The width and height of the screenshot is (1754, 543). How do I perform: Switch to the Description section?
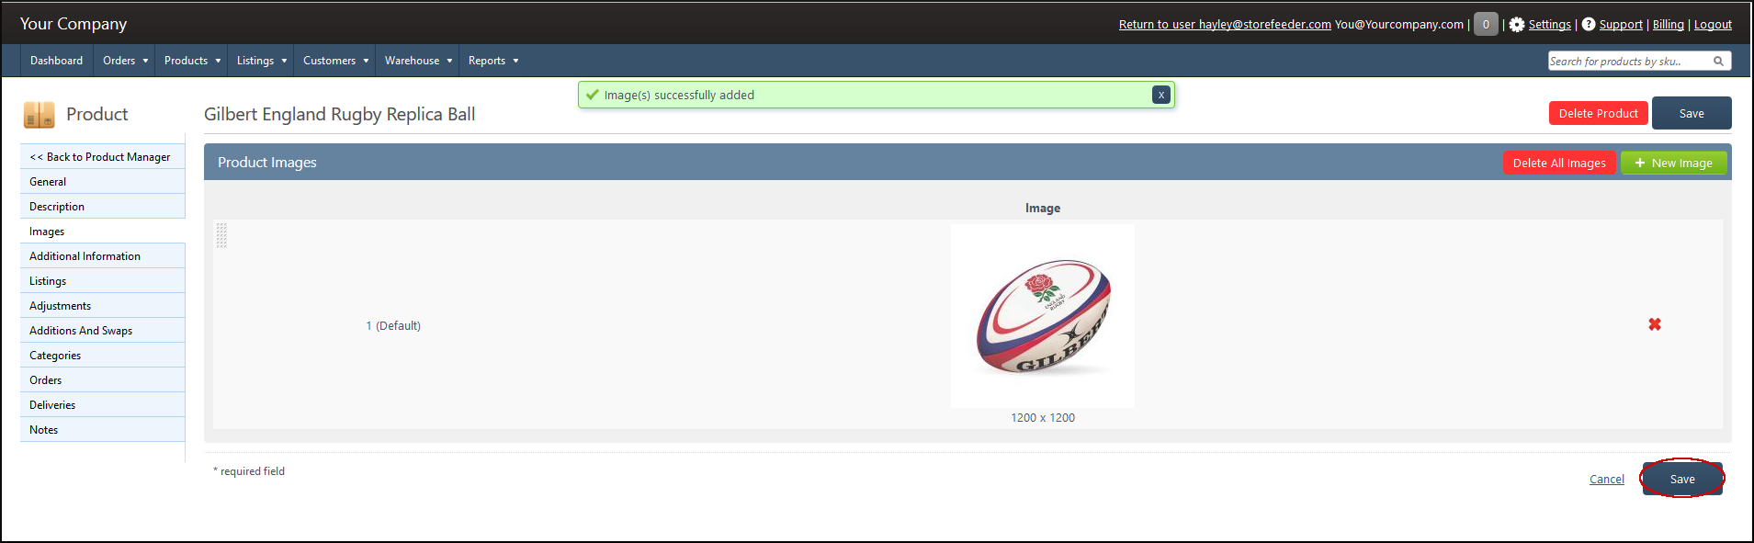(103, 207)
